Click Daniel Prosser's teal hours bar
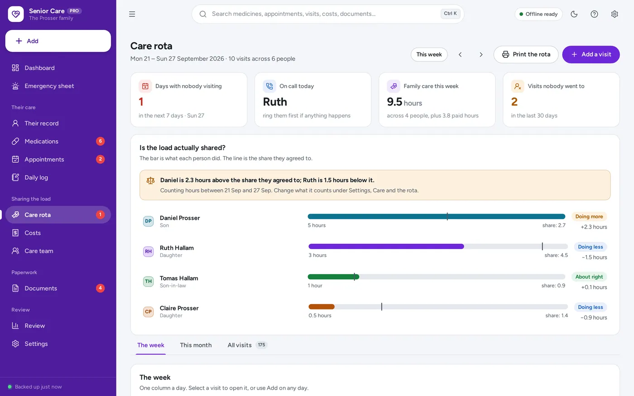This screenshot has width=634, height=396. (437, 216)
